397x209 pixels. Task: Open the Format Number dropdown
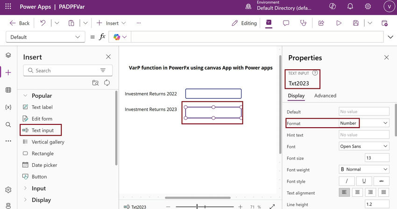point(364,123)
